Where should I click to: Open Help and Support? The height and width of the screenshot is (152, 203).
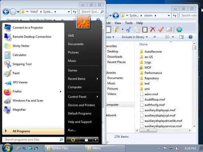pyautogui.click(x=80, y=122)
